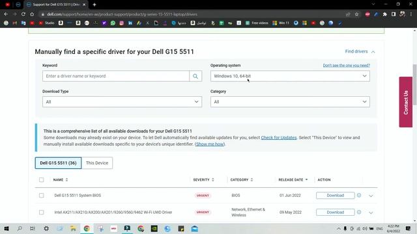Open the WhatsApp bookmark
Viewport: 417px width, 234px height.
113,23
